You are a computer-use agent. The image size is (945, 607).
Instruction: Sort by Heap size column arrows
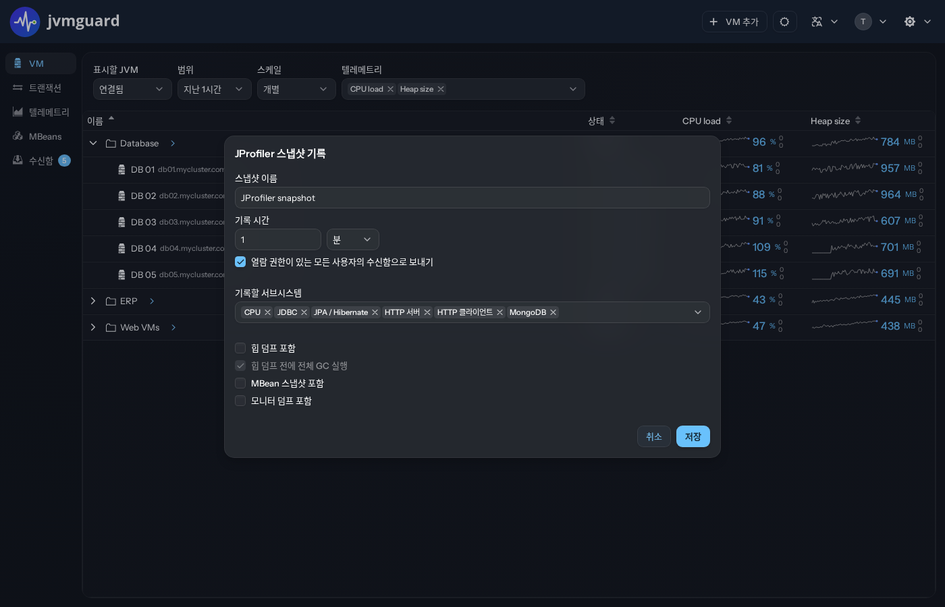tap(858, 121)
